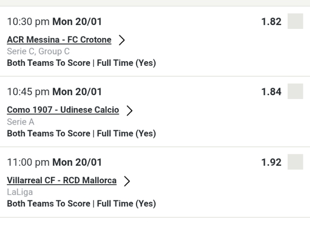
Task: Click the 1.92 odds value
Action: [272, 162]
